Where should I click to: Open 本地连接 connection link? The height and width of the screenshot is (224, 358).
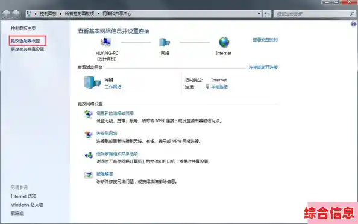pos(219,87)
